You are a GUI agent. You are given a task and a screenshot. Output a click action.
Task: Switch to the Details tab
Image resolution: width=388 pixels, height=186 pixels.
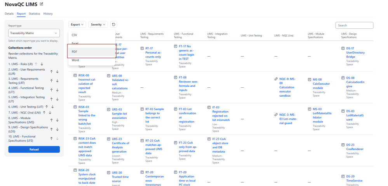(9, 14)
